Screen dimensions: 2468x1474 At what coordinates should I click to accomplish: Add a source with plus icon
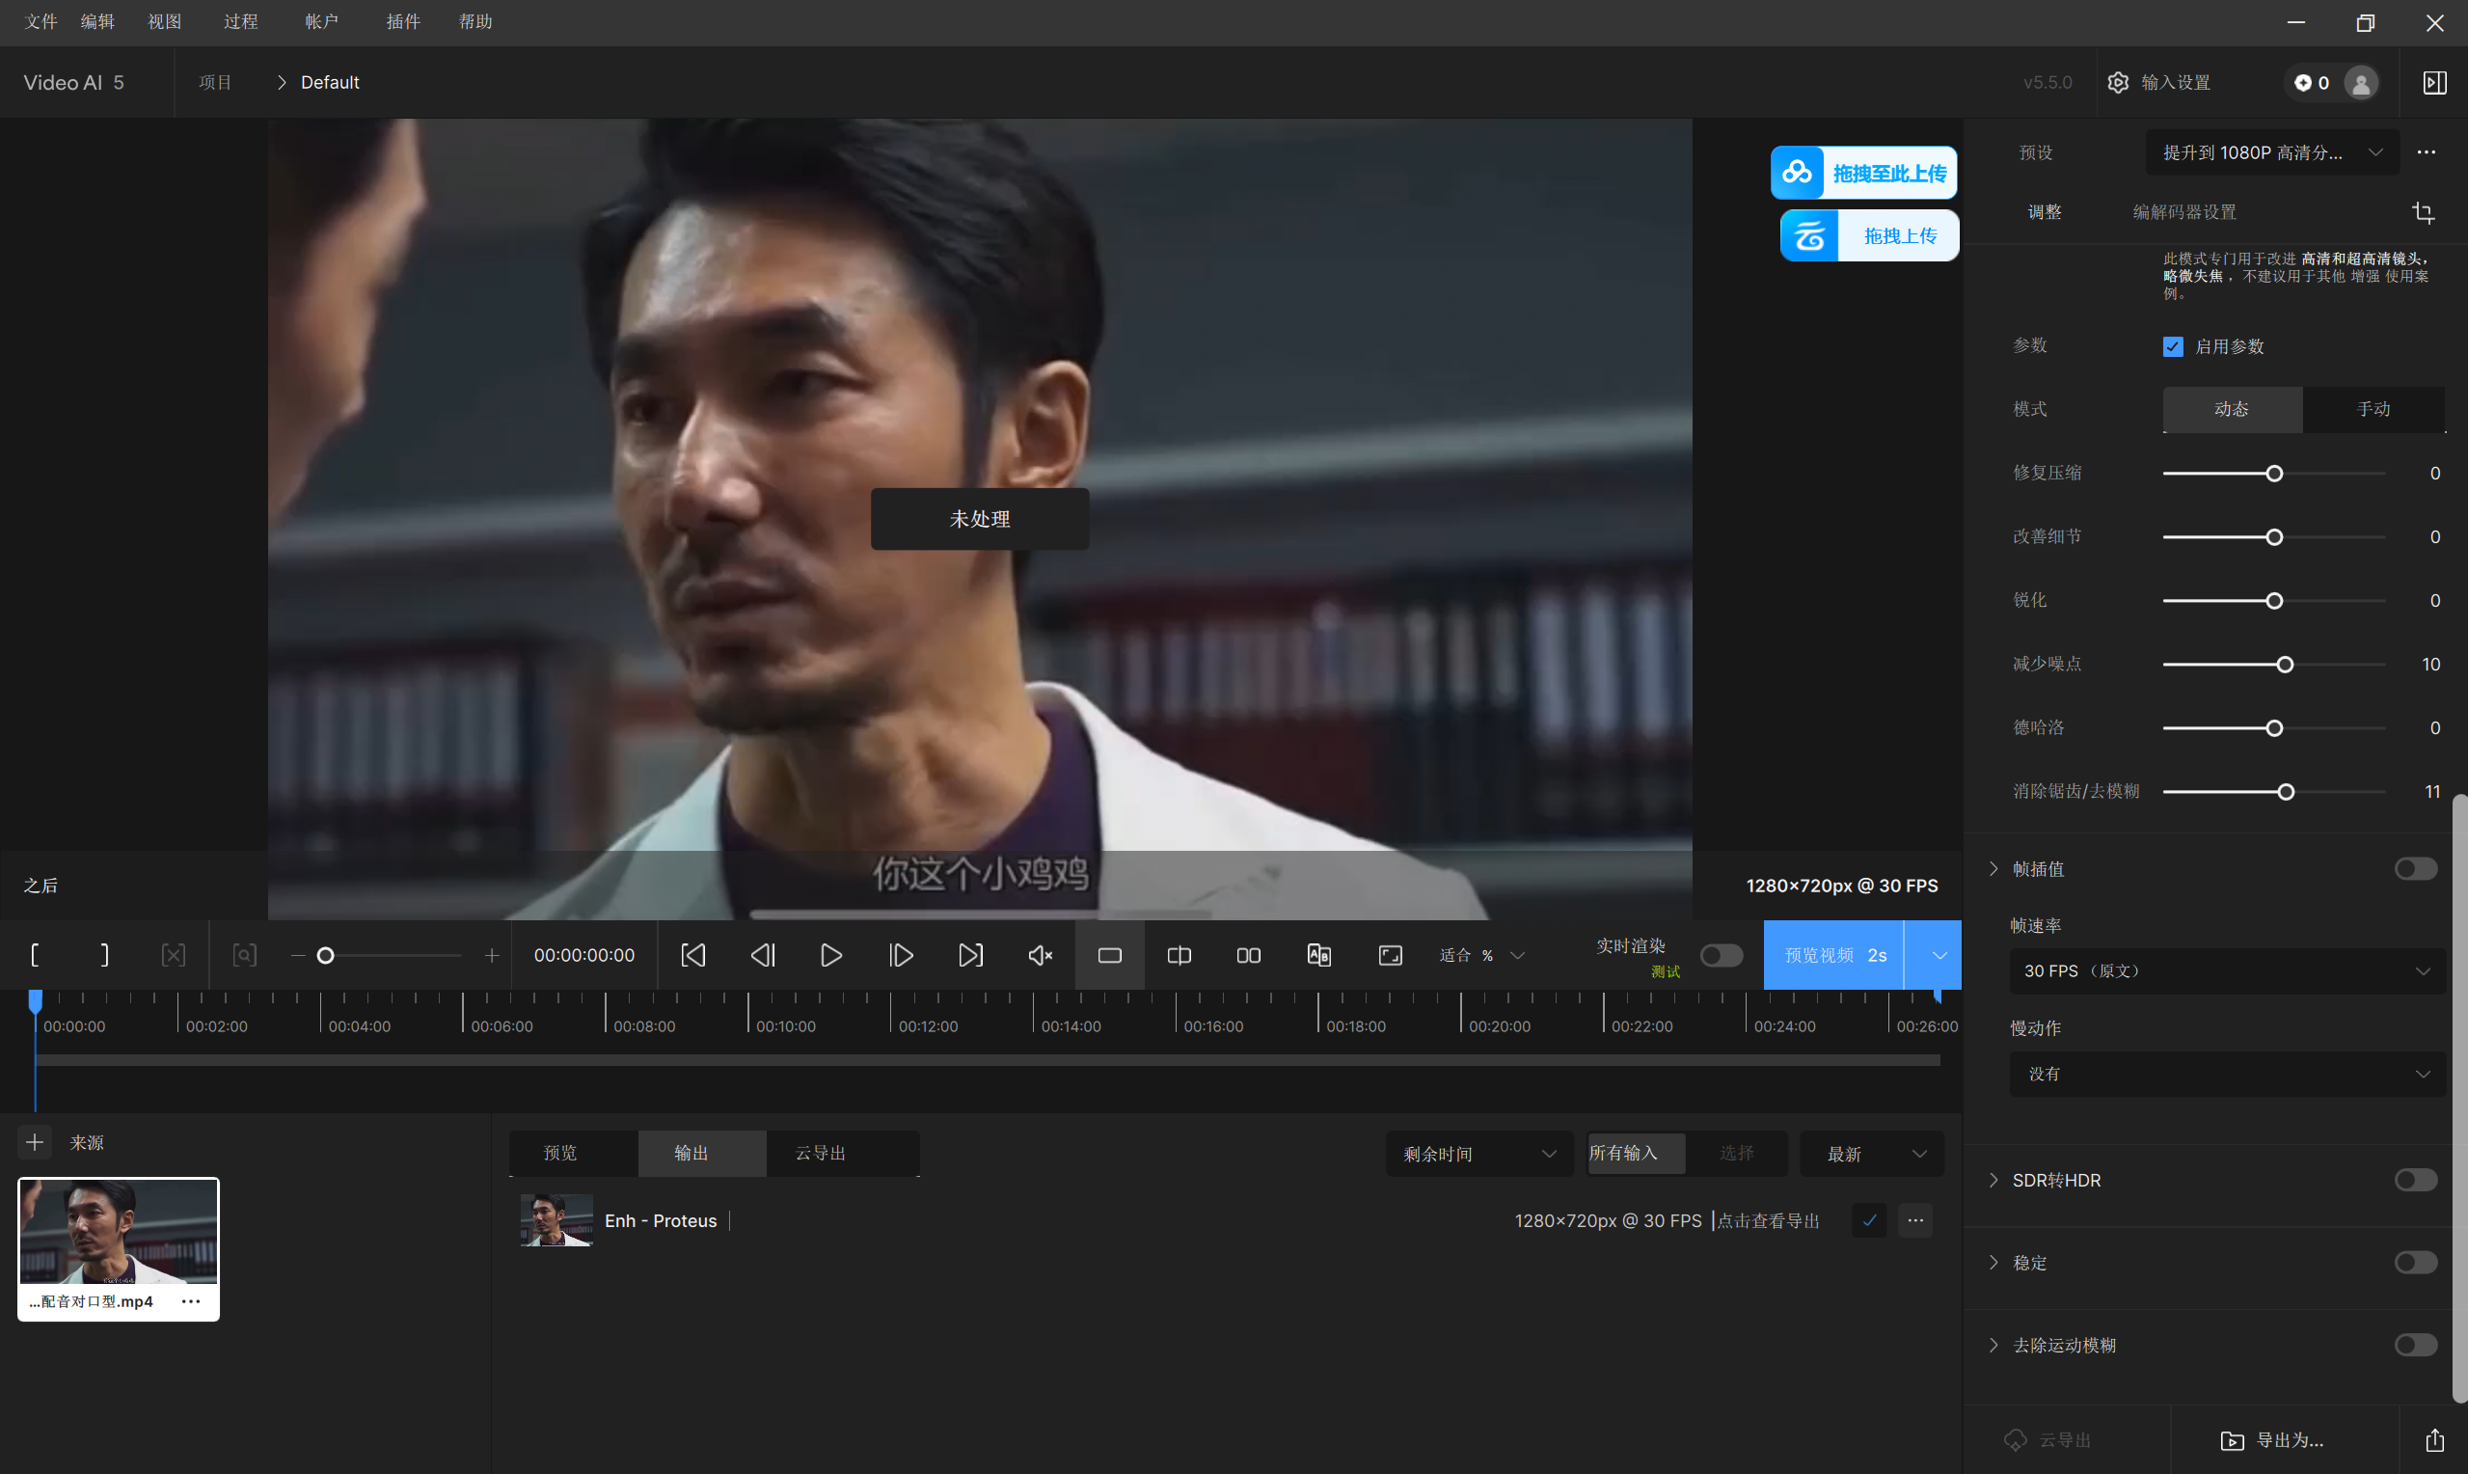(x=35, y=1142)
